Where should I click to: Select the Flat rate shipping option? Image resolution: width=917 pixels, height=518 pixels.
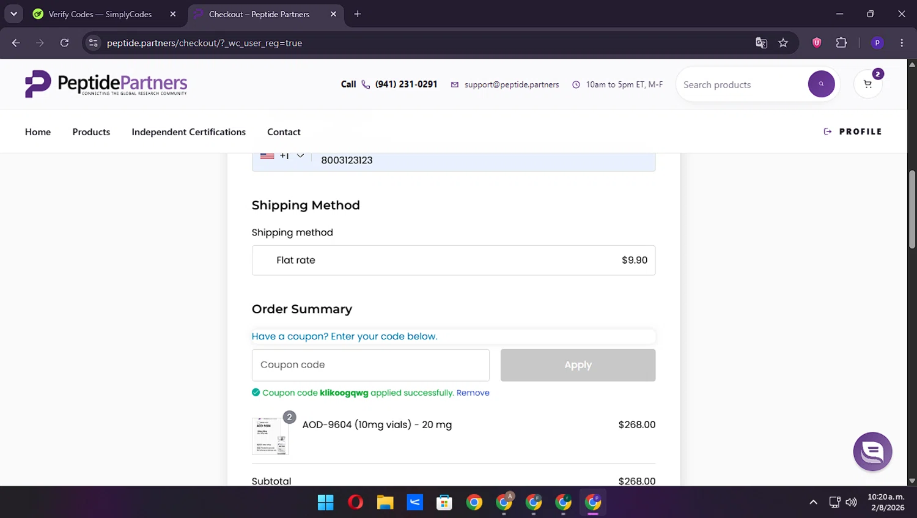point(454,261)
